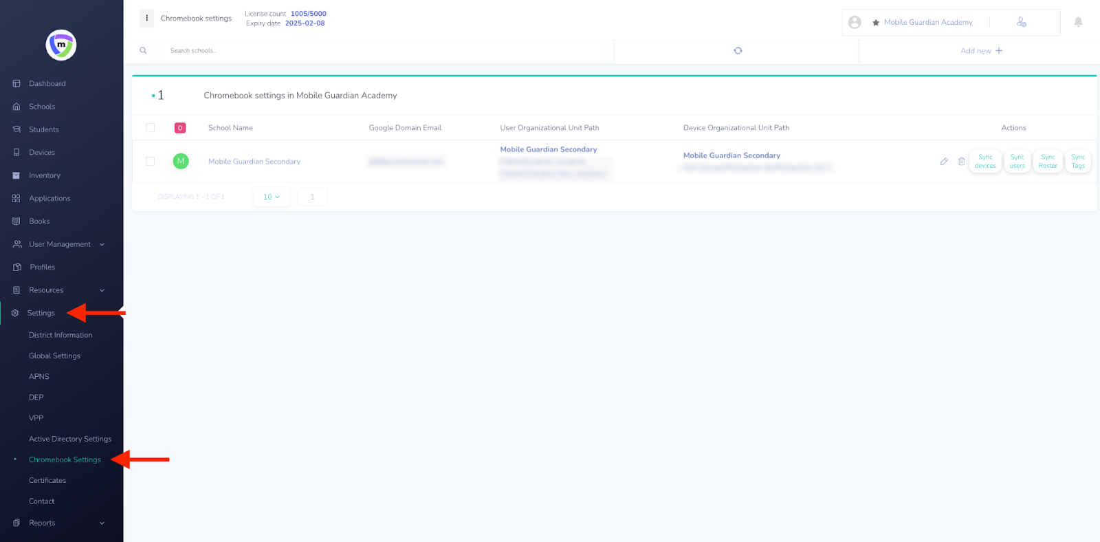Click the user switch icon in header
The height and width of the screenshot is (542, 1100).
point(1022,23)
